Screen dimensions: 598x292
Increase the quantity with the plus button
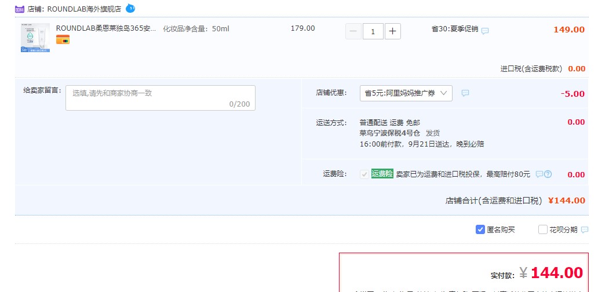[x=392, y=31]
